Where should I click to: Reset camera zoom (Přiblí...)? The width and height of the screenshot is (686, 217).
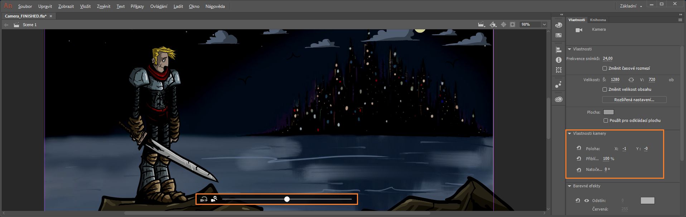[579, 159]
